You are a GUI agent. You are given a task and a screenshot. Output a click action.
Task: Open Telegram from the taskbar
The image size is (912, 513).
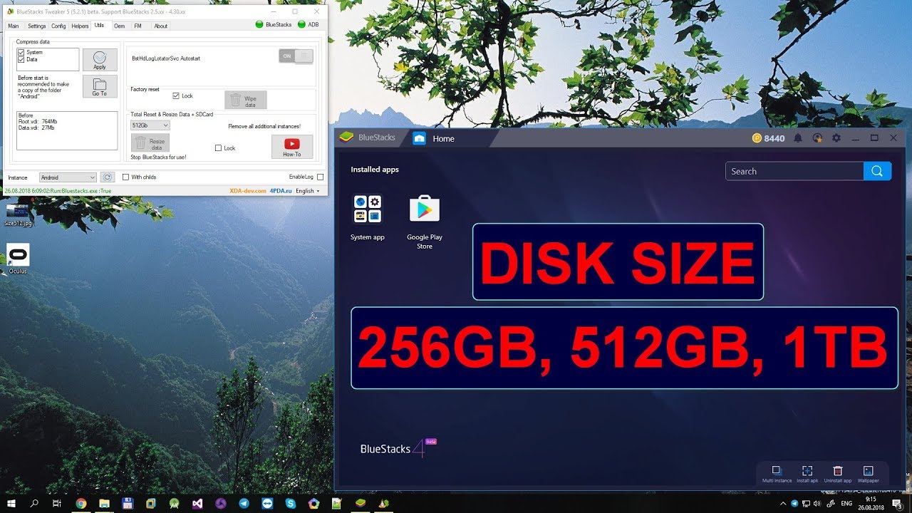(244, 503)
